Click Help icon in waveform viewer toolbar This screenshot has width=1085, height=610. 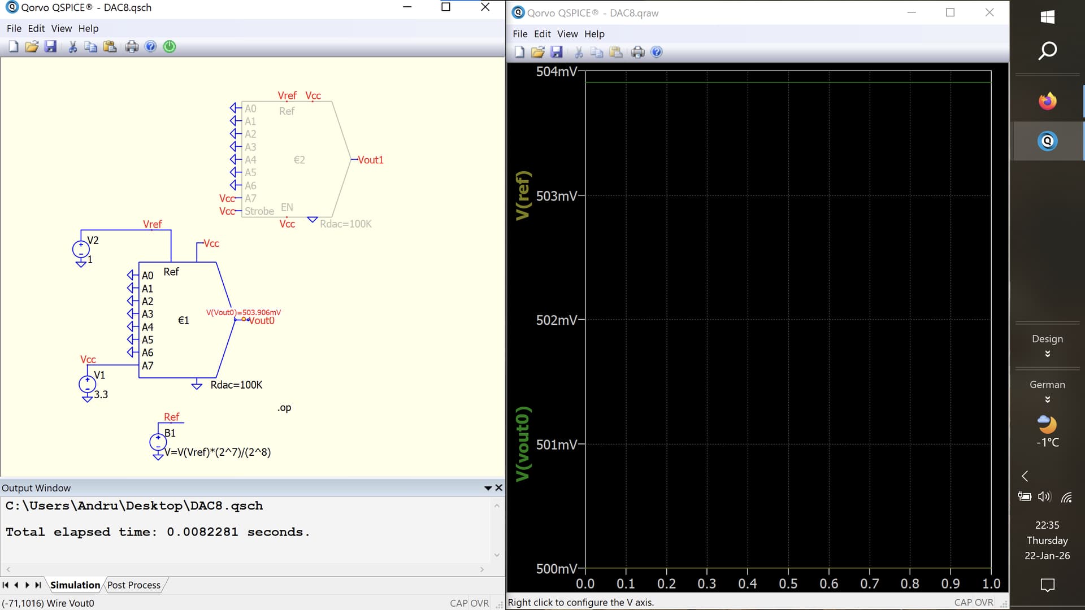tap(657, 53)
